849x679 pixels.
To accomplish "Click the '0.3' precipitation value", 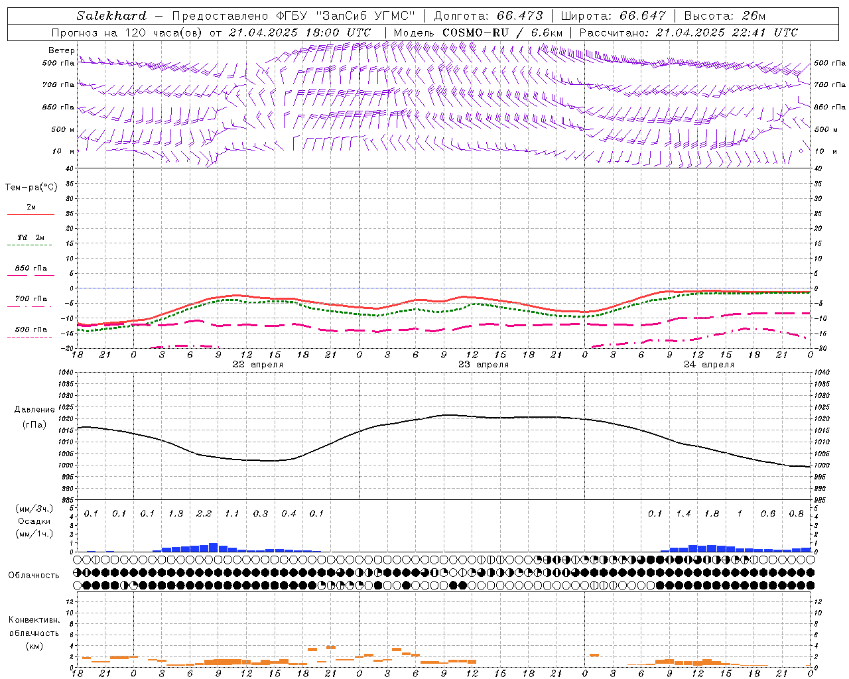I will (261, 514).
